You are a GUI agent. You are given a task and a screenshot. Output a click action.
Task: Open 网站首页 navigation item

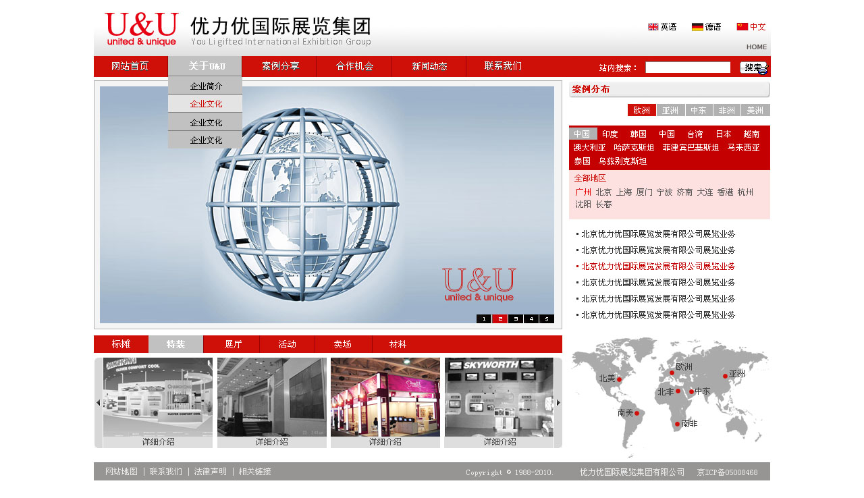click(130, 66)
